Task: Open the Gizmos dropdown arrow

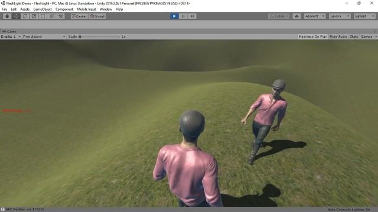Action: [376, 37]
